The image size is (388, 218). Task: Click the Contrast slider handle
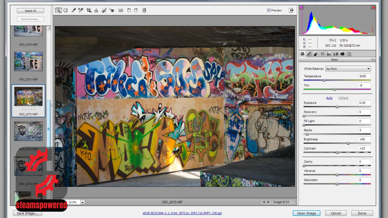pos(337,152)
